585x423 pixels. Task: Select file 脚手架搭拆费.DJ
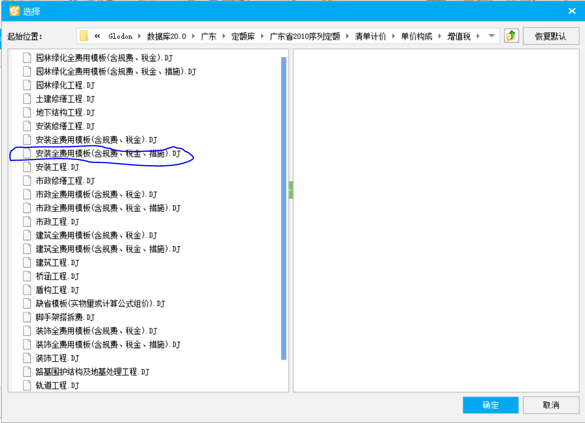pyautogui.click(x=65, y=317)
